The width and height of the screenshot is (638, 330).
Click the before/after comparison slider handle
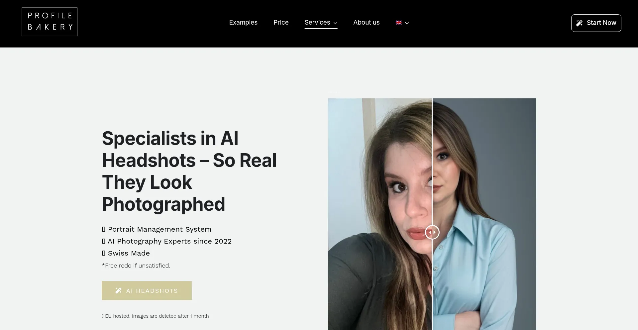pyautogui.click(x=432, y=232)
